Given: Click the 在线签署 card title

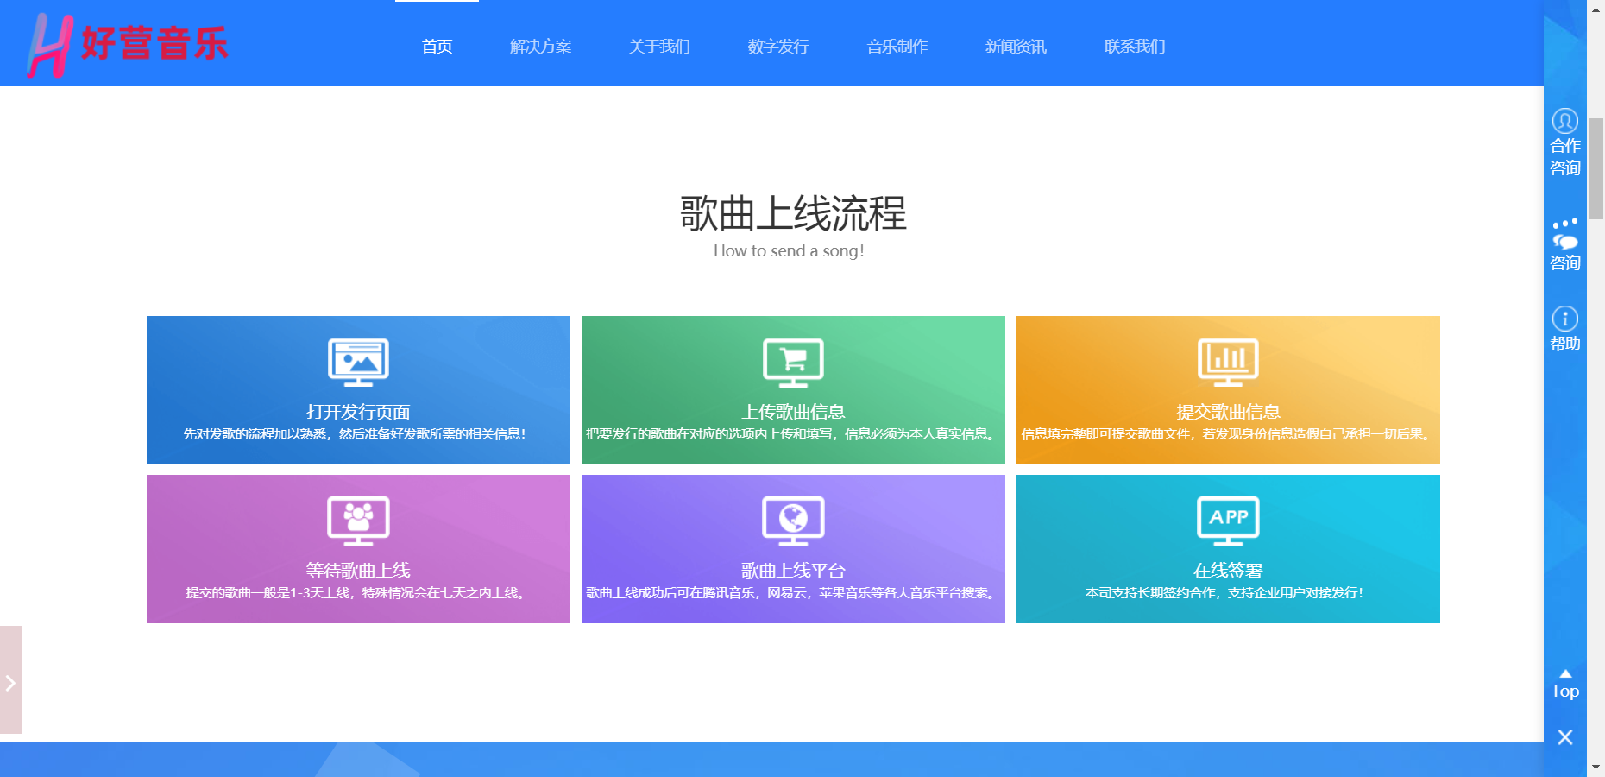Looking at the screenshot, I should (x=1227, y=571).
